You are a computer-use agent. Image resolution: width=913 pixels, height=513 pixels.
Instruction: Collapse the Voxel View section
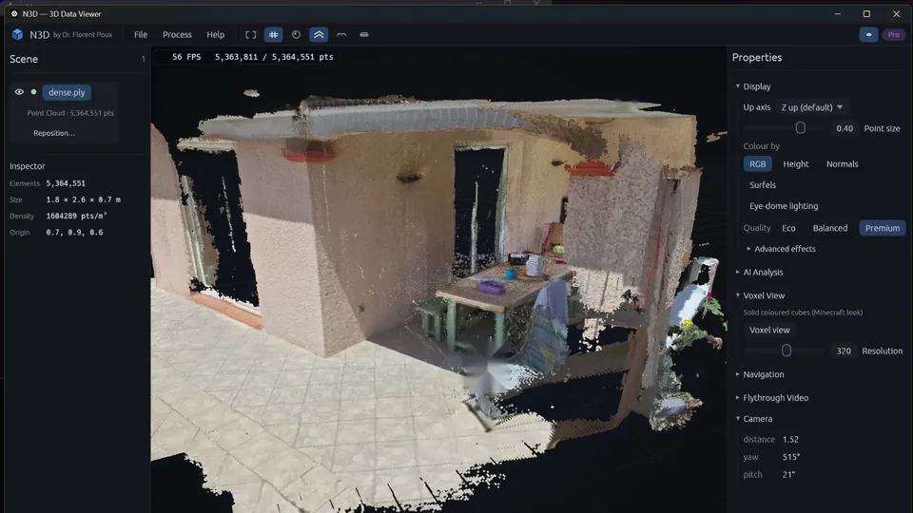click(x=760, y=295)
